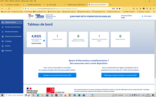
Task: Click Téléchargez le guide d'utilisation EDOF button
Action: [120, 75]
